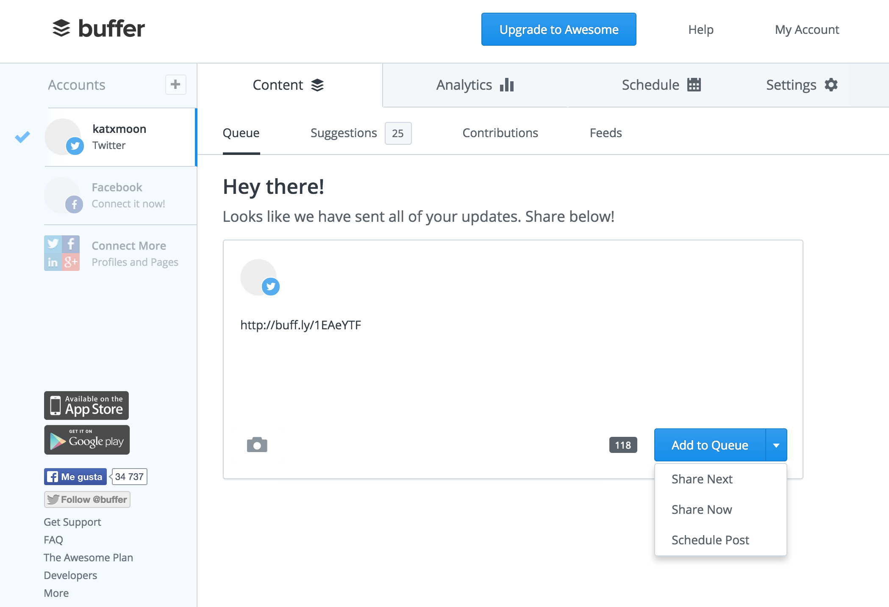Choose Share Now from dropdown
The image size is (889, 607).
point(720,510)
